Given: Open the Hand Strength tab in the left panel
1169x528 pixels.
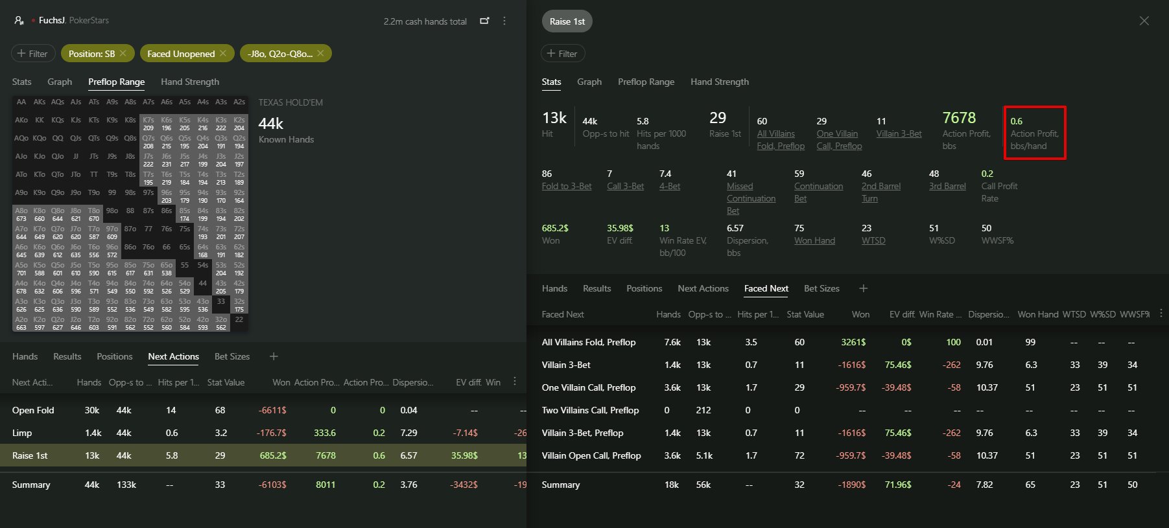Looking at the screenshot, I should click(x=190, y=82).
